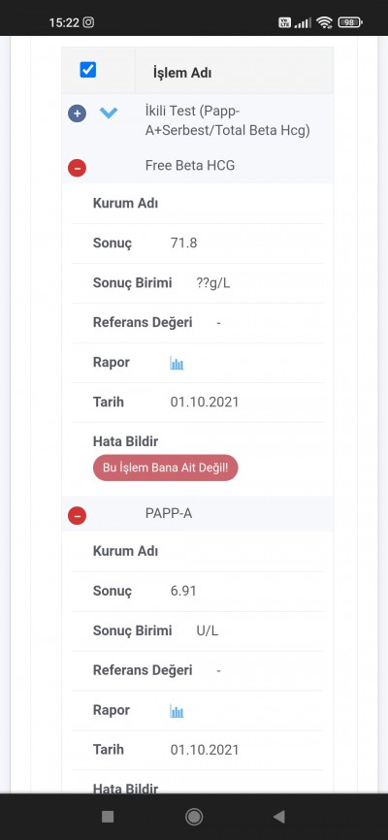Collapse PAPP-A details with red minus icon
The height and width of the screenshot is (840, 388).
tap(78, 516)
